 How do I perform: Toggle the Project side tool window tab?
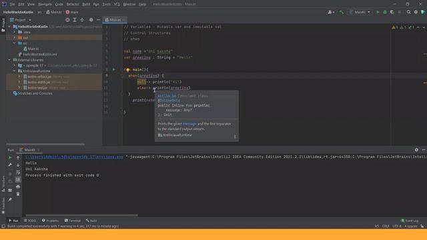point(3,25)
